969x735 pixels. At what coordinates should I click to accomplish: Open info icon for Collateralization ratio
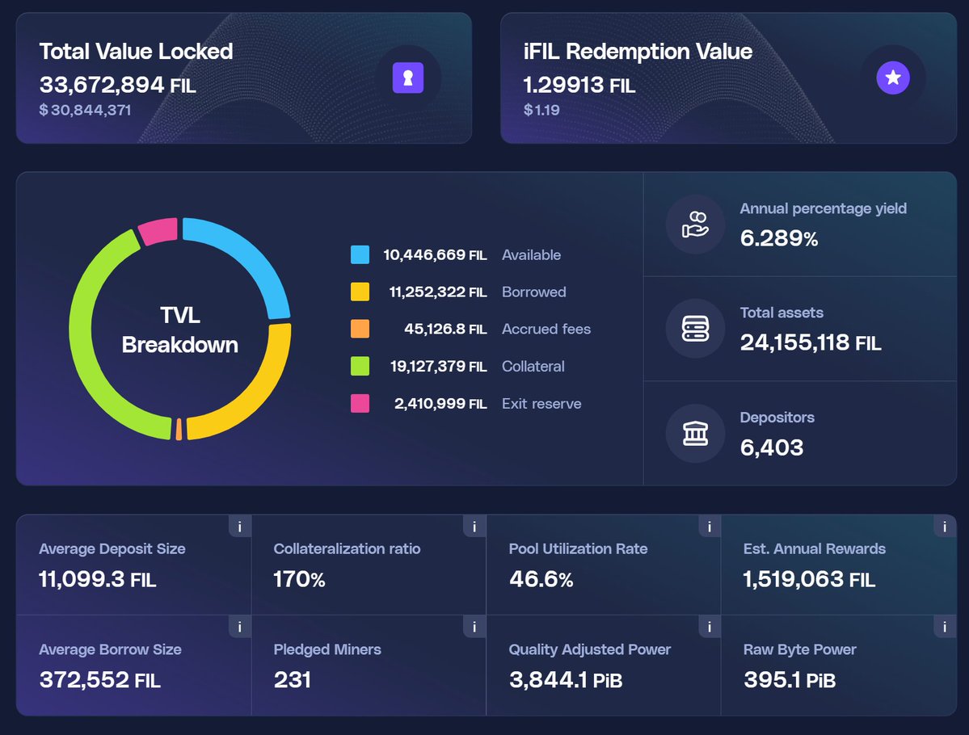[x=474, y=527]
